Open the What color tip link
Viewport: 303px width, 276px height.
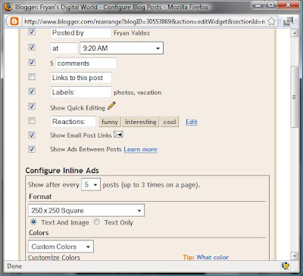pyautogui.click(x=213, y=257)
